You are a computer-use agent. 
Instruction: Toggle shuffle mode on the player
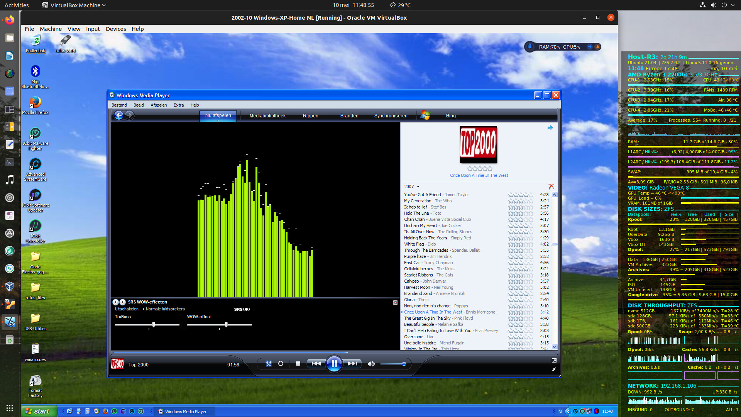tap(269, 364)
